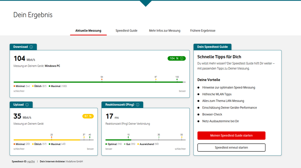301x168 pixels.
Task: Click Meinen Speedtest Guide starten button
Action: (231, 136)
